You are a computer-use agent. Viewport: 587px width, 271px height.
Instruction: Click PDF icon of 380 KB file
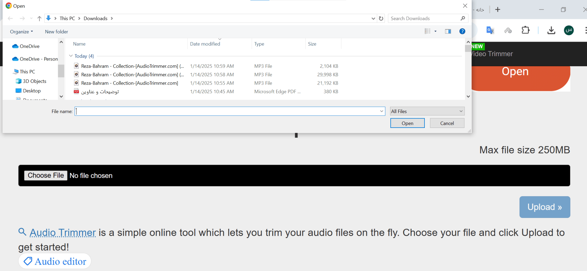pos(76,91)
